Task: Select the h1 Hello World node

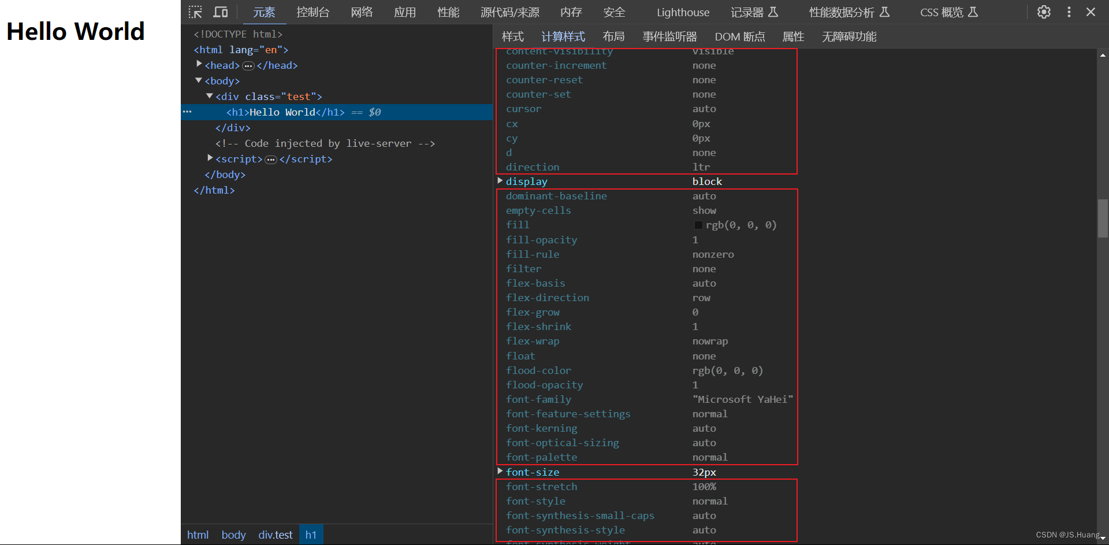Action: click(x=337, y=112)
